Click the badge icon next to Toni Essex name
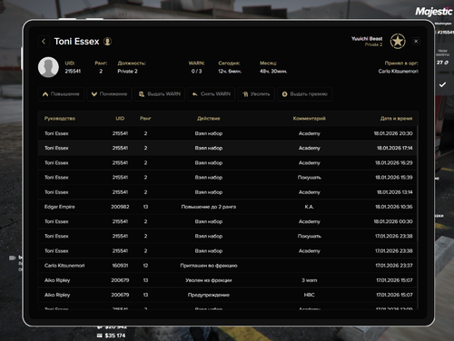Screen dimensions: 454x341 pyautogui.click(x=107, y=42)
